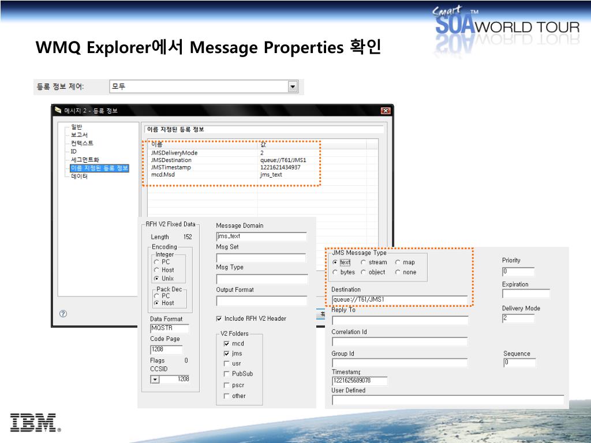Select JMS message type none radio
This screenshot has height=443, width=591.
click(398, 272)
